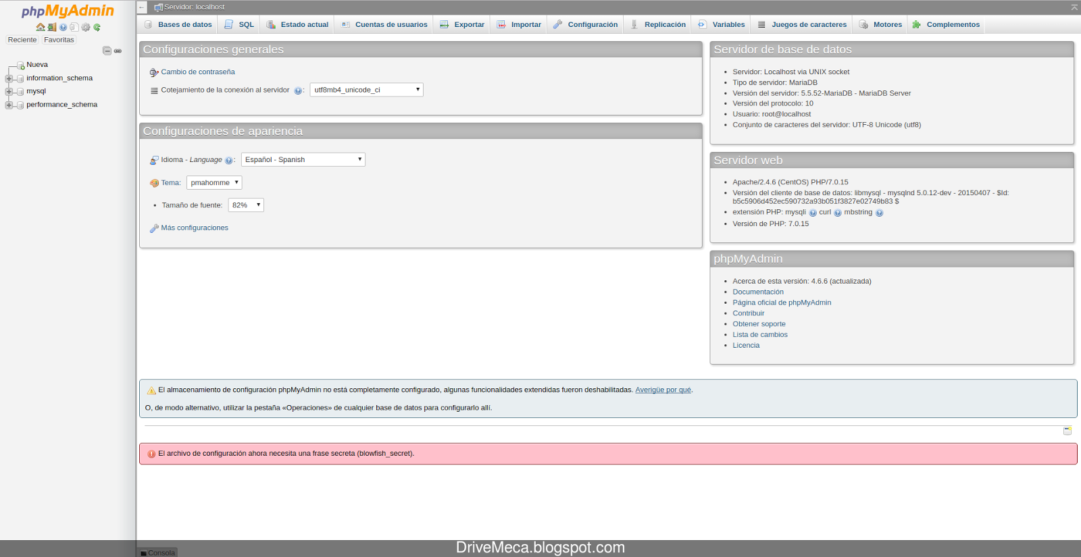This screenshot has height=557, width=1081.
Task: Click Más configuraciones link
Action: (195, 228)
